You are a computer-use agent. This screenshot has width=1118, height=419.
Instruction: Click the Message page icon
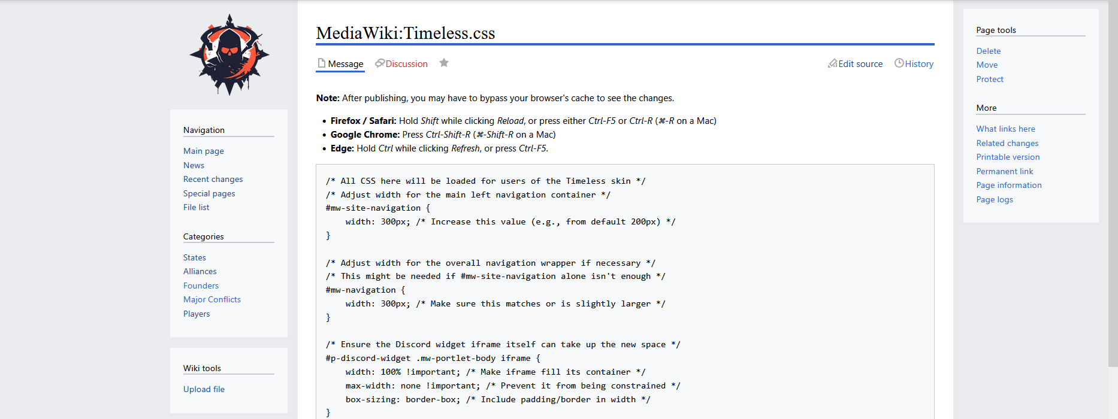[x=322, y=63]
